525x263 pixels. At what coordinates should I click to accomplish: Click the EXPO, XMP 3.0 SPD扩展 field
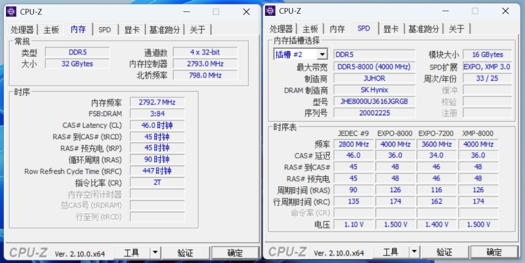pos(487,67)
